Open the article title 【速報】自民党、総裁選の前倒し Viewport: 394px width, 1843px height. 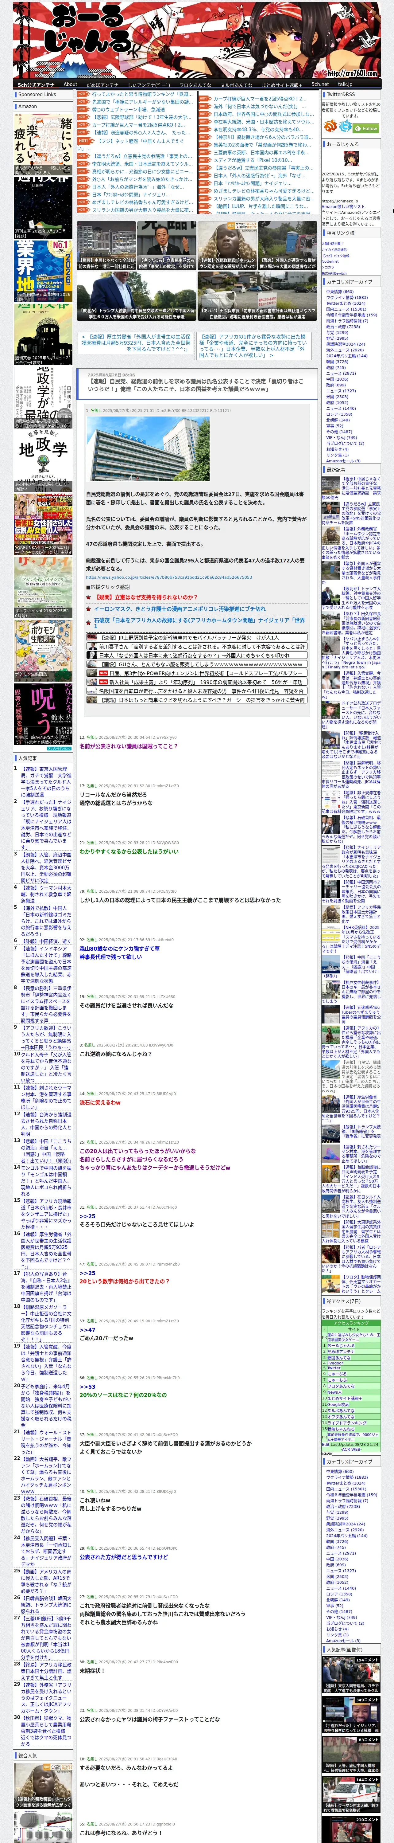click(x=196, y=385)
